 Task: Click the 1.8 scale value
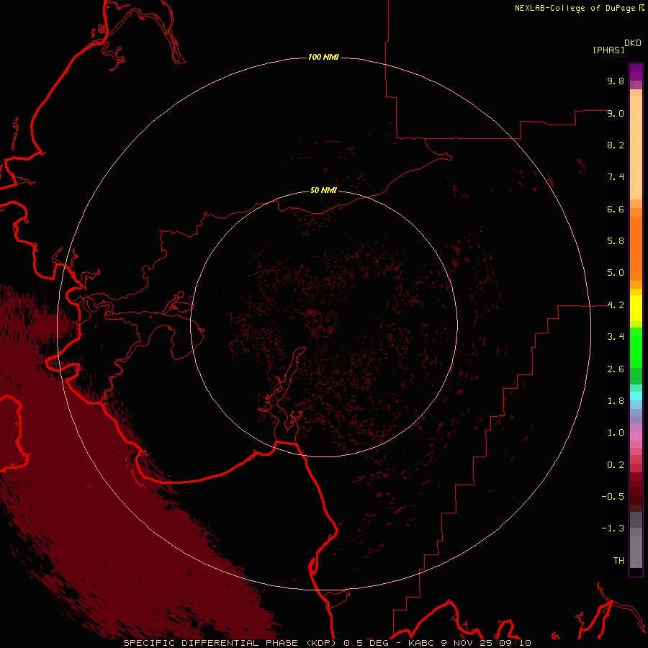click(616, 401)
